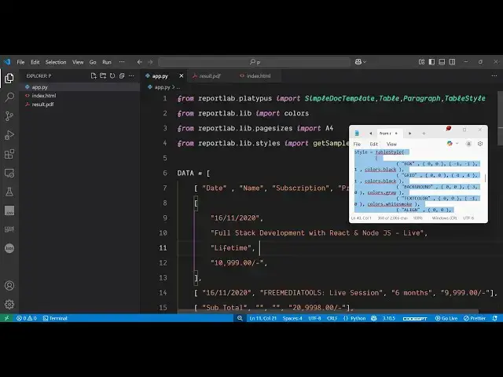
Task: Open the Run and Debug view
Action: tap(9, 135)
